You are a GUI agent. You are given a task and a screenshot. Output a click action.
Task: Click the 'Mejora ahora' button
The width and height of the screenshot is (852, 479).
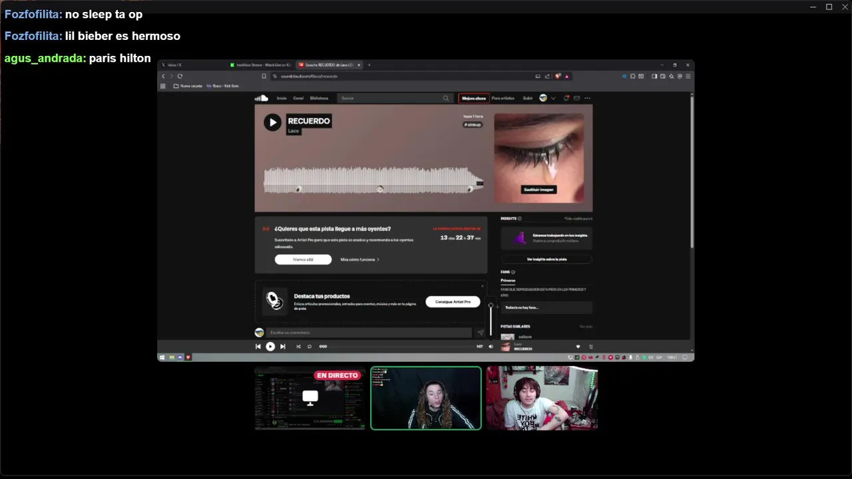coord(474,98)
